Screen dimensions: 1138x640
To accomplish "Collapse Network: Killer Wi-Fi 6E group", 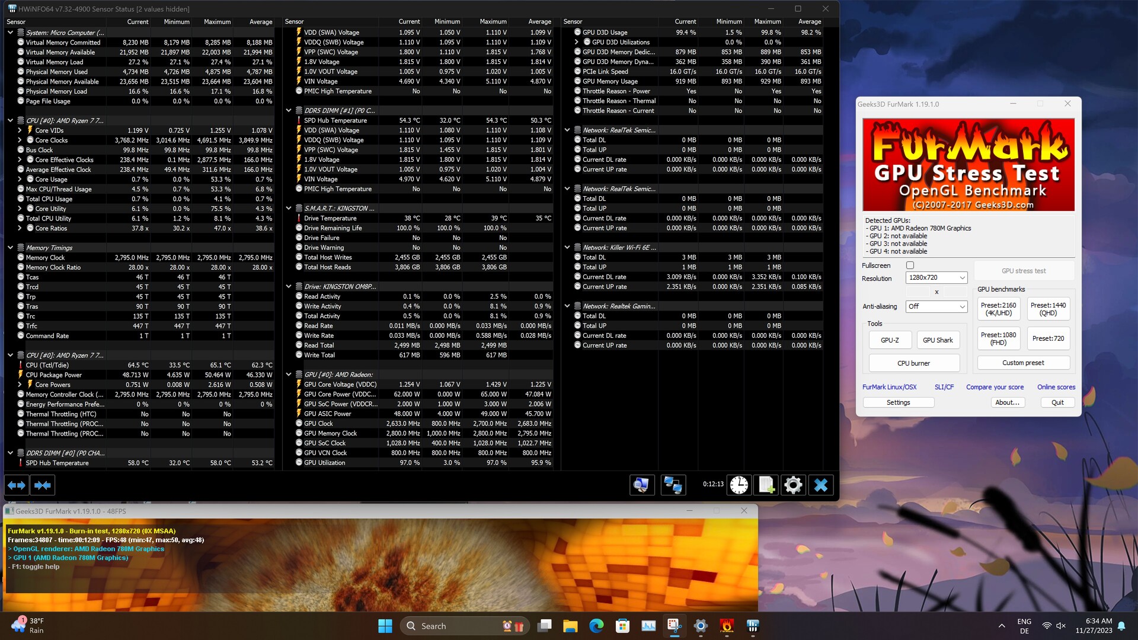I will tap(567, 248).
